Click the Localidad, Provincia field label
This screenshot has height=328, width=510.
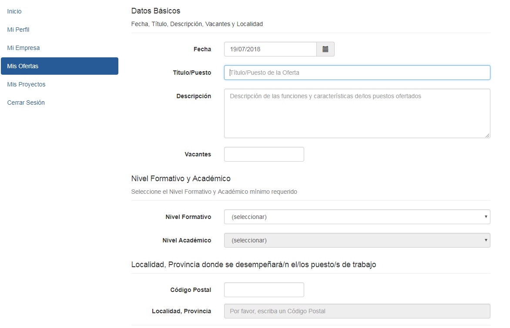tap(181, 311)
